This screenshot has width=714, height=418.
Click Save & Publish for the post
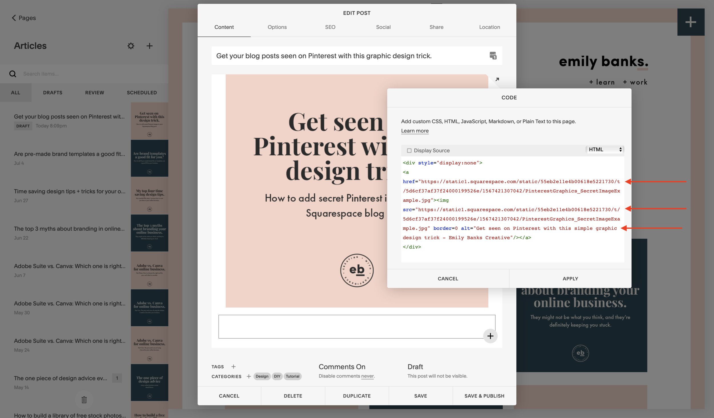[x=485, y=396]
